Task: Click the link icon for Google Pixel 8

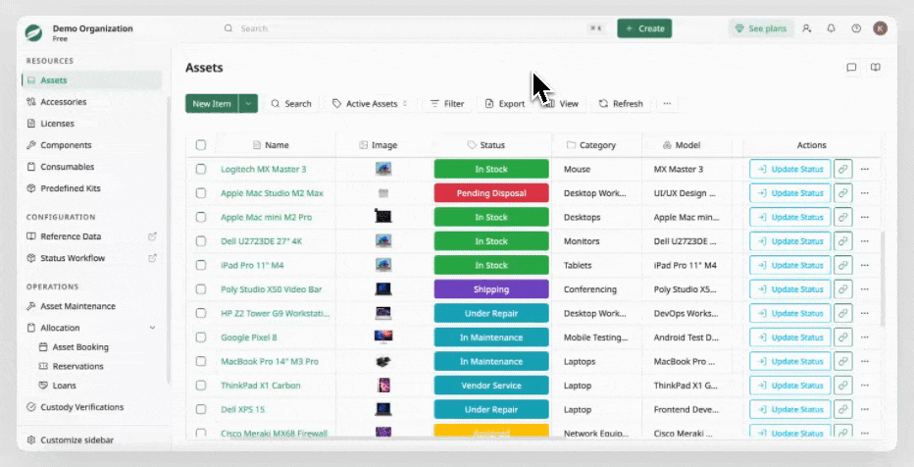Action: click(842, 337)
